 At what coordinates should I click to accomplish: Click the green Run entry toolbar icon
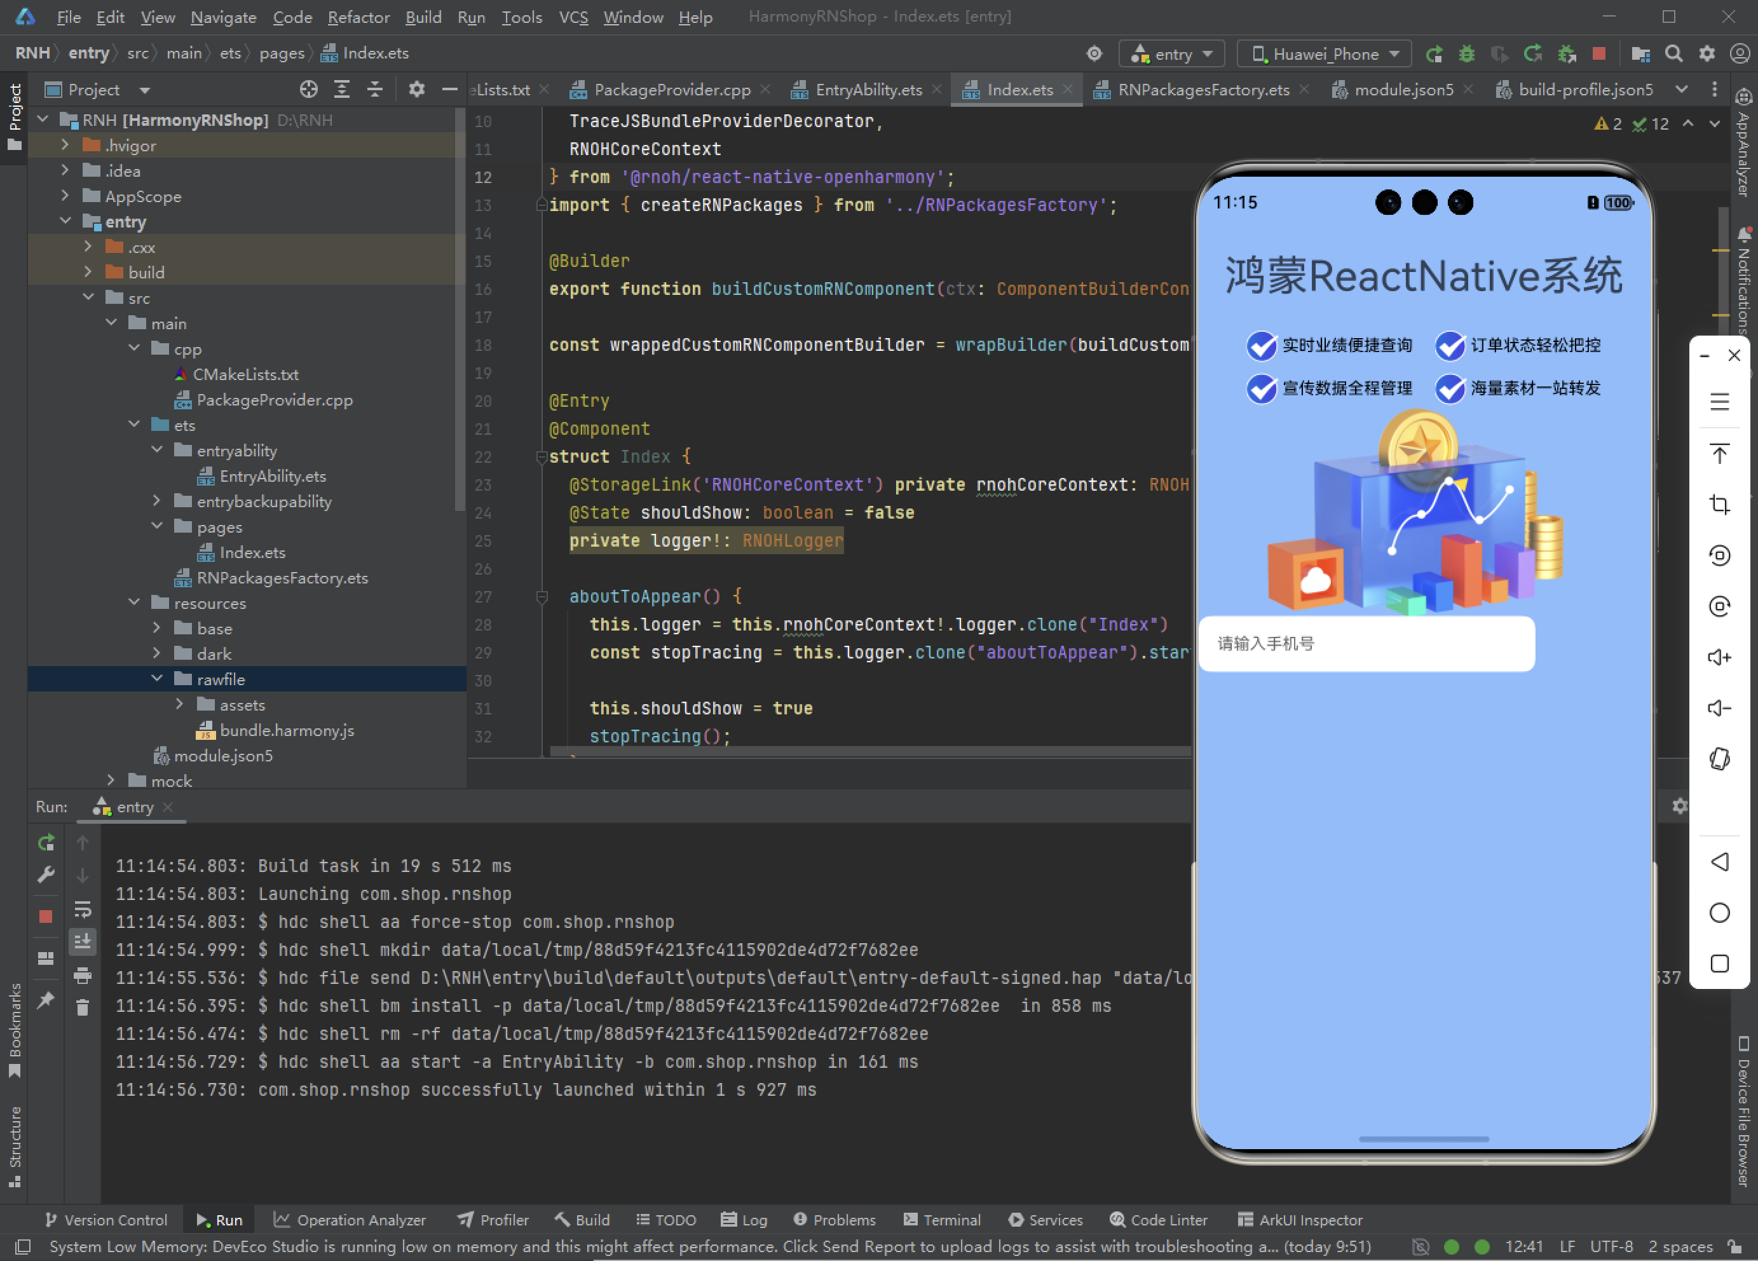[1434, 53]
